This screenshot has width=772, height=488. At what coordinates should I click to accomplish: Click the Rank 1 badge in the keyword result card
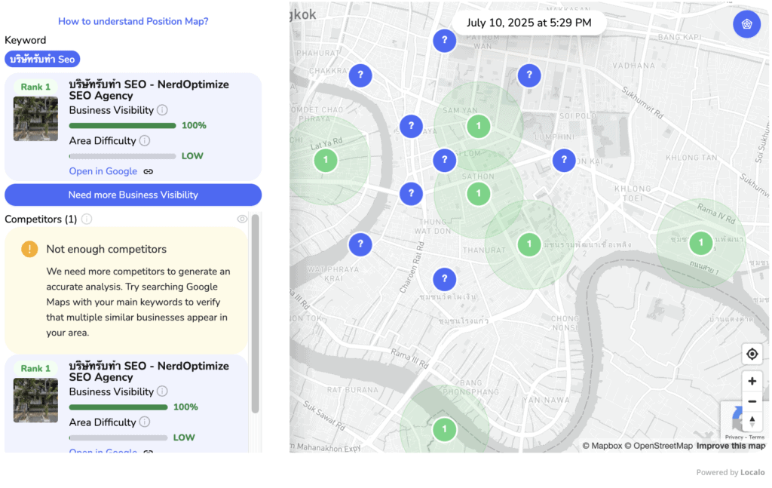click(x=35, y=87)
